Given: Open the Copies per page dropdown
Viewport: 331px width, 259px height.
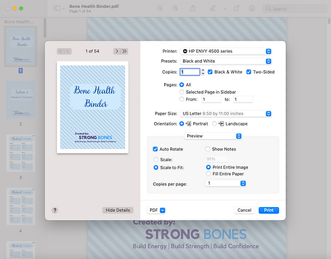Looking at the screenshot, I should click(x=226, y=183).
